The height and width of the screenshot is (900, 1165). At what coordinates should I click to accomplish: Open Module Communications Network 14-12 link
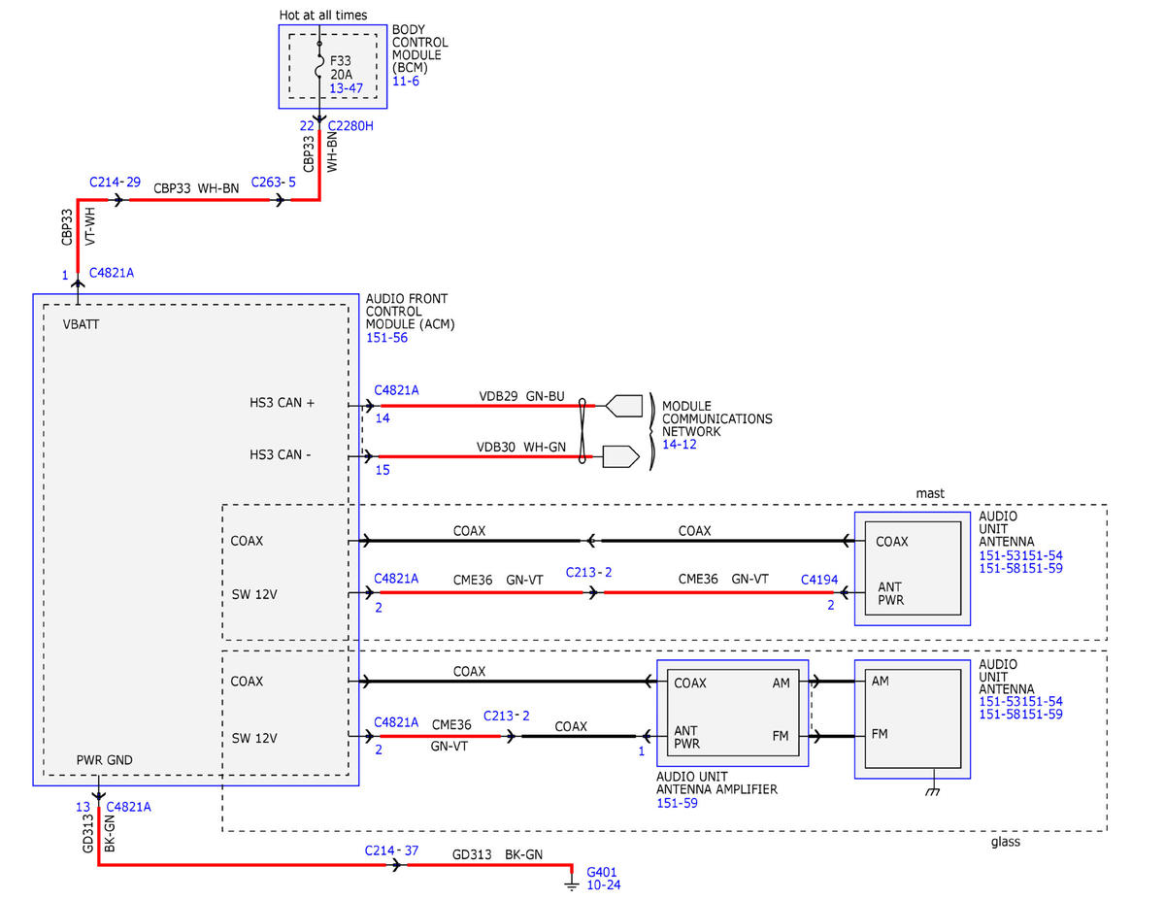click(678, 444)
